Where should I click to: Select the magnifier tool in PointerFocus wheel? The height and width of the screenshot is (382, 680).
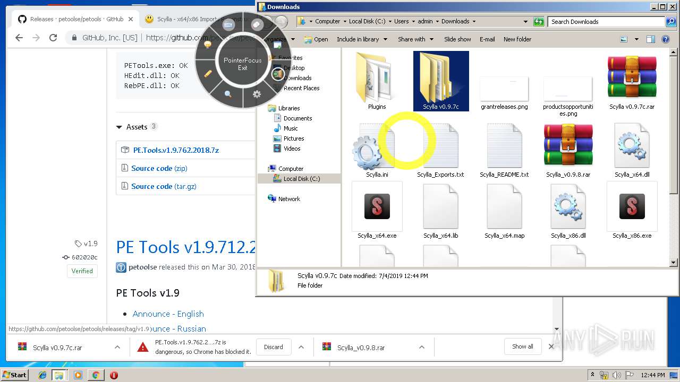(228, 94)
